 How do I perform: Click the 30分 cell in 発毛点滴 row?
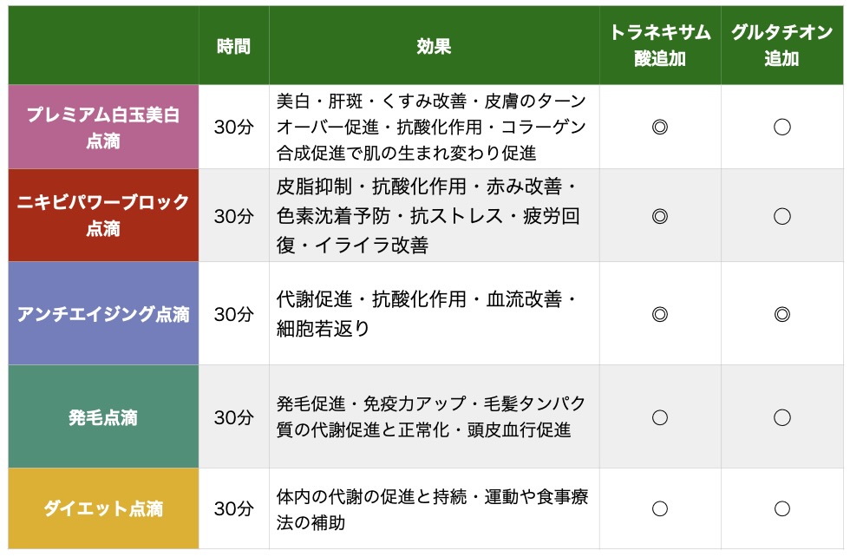point(233,417)
